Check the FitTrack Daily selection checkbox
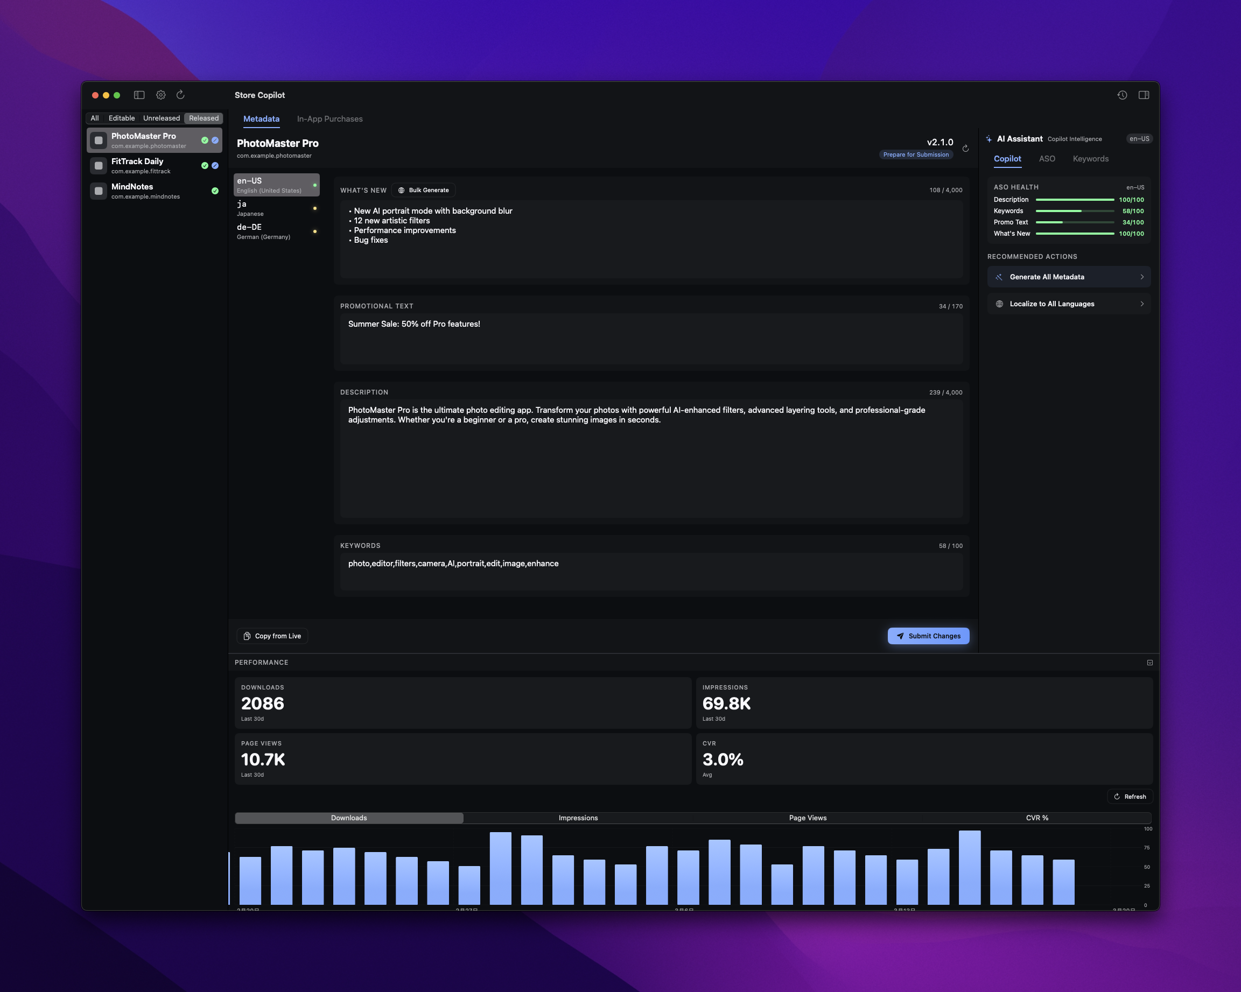 (x=98, y=166)
